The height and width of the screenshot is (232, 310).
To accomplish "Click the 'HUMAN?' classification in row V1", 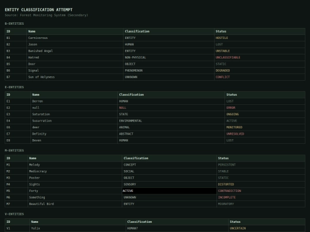I will coord(177,228).
